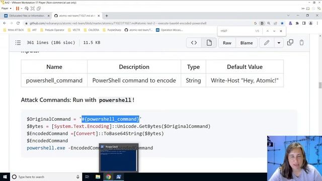Open the Prelude Operator bookmark folder
Screen dimensions: 322x181
(x=52, y=30)
